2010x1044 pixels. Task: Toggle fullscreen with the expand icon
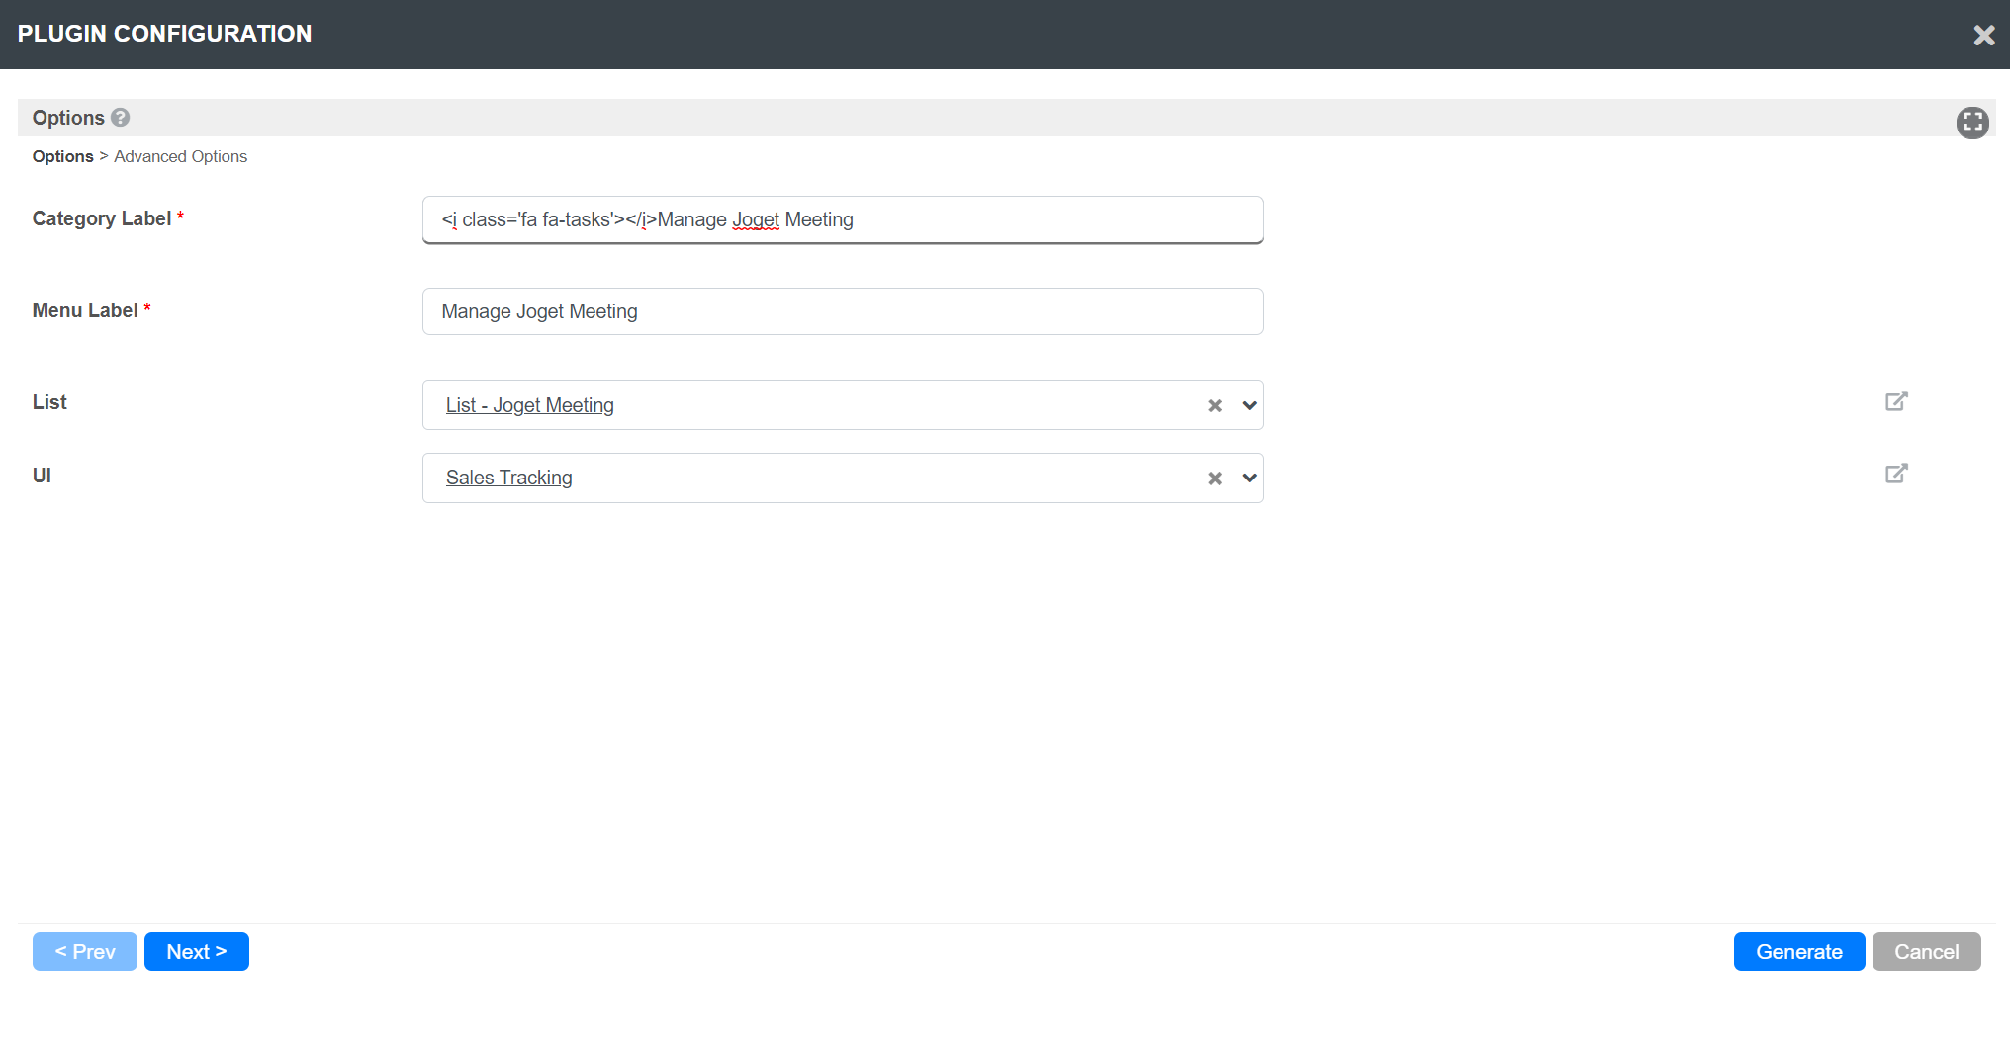(x=1972, y=123)
